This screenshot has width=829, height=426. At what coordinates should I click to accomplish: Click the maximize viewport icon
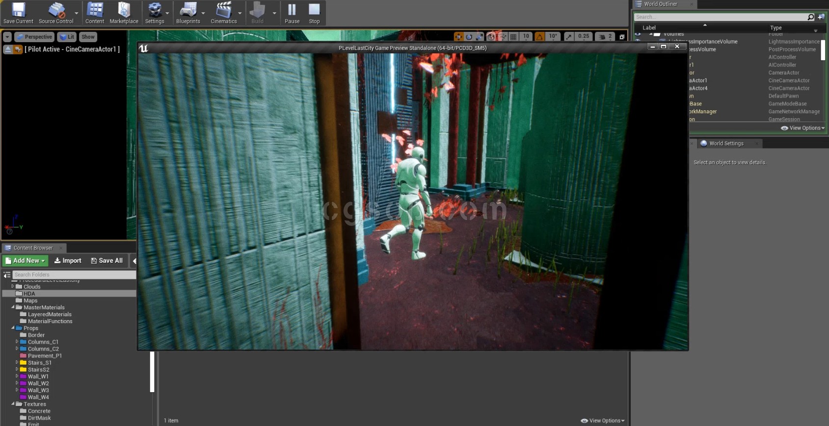[x=622, y=37]
